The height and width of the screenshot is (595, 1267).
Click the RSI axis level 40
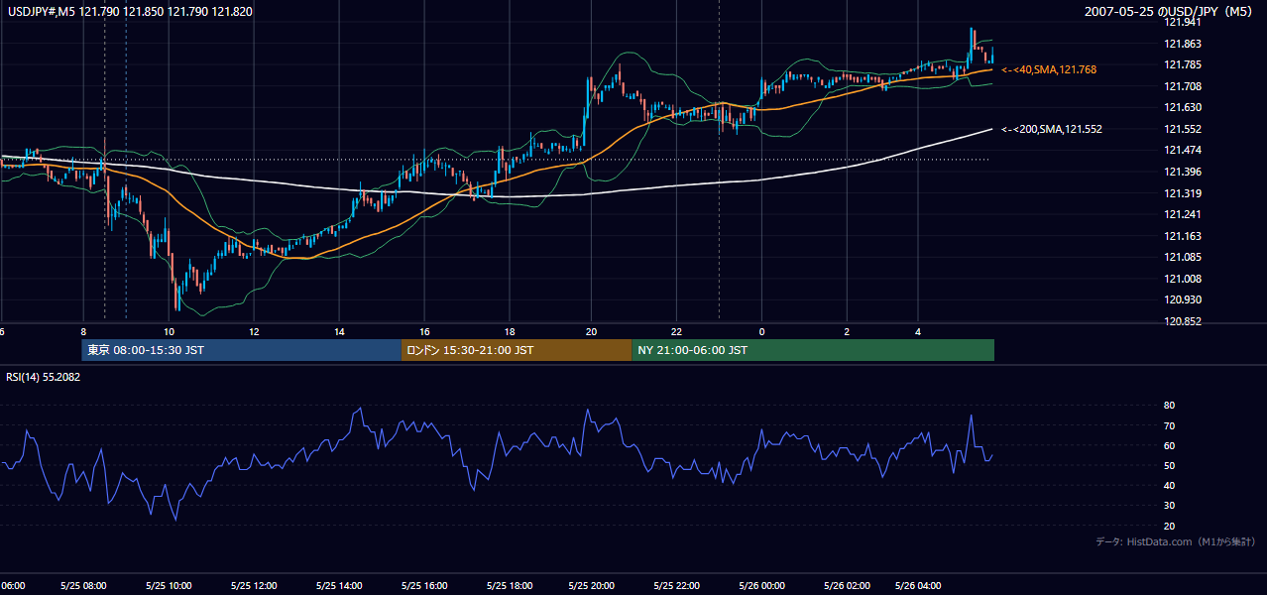coord(1169,485)
